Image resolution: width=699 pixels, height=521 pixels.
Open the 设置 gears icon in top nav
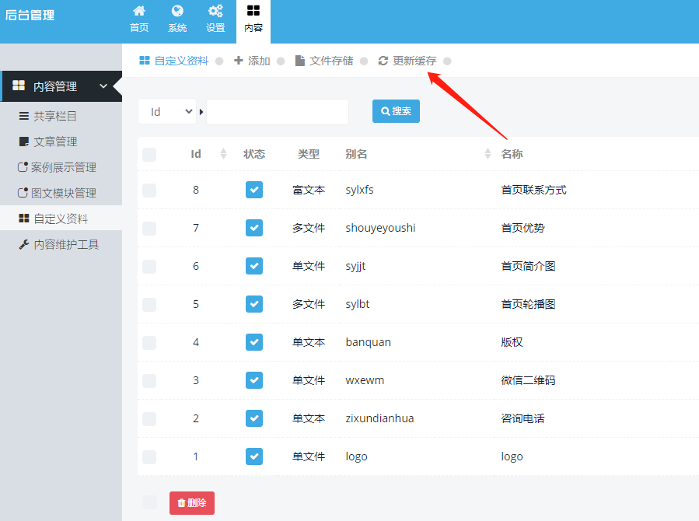(215, 11)
